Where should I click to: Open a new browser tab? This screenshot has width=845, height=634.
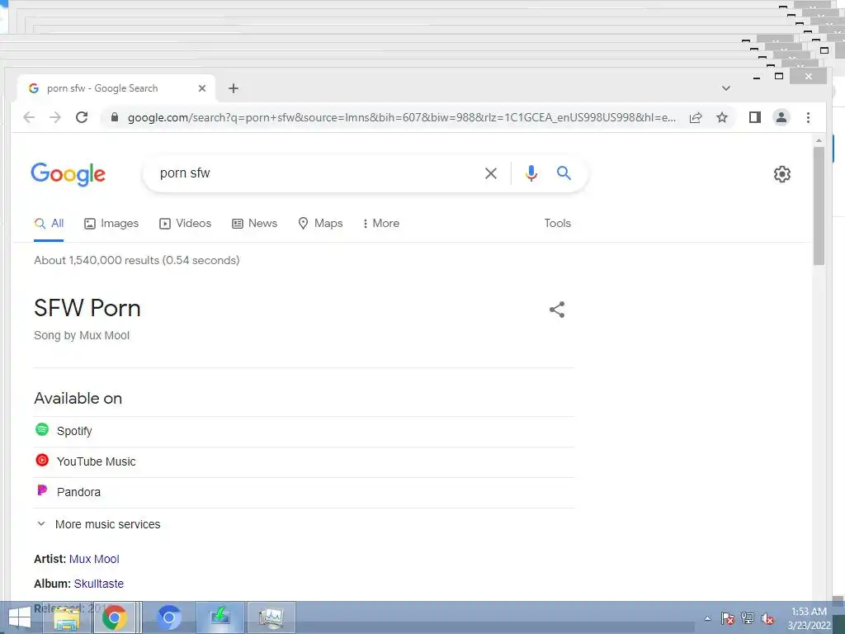pos(234,88)
